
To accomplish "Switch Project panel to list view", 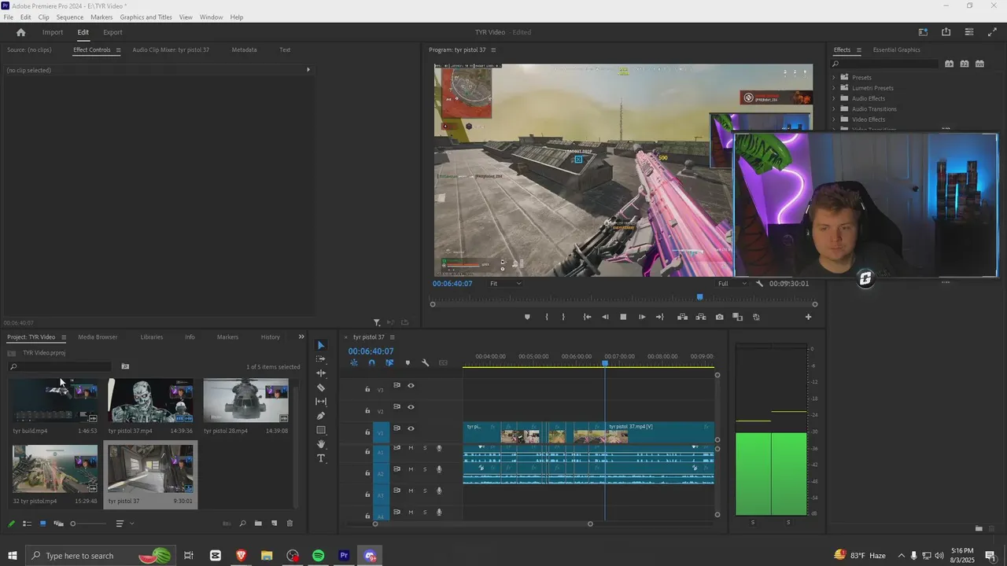I will (x=28, y=524).
